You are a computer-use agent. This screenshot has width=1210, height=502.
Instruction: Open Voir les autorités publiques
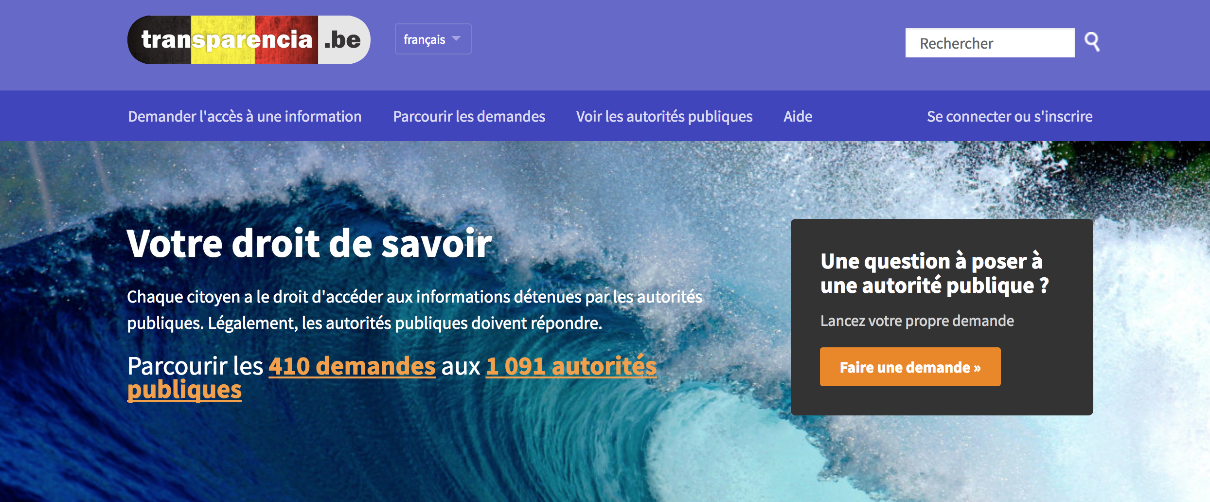click(664, 116)
